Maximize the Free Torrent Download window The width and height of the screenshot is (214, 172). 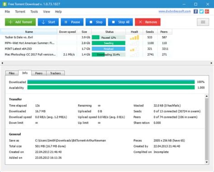(196, 4)
